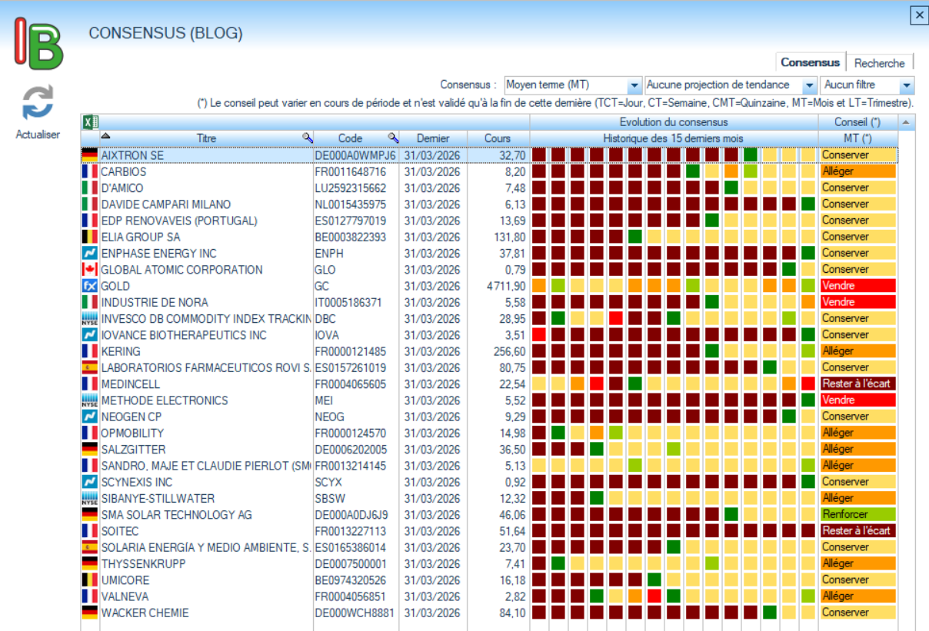The image size is (929, 631).
Task: Switch to the Recherche tab
Action: pyautogui.click(x=879, y=63)
